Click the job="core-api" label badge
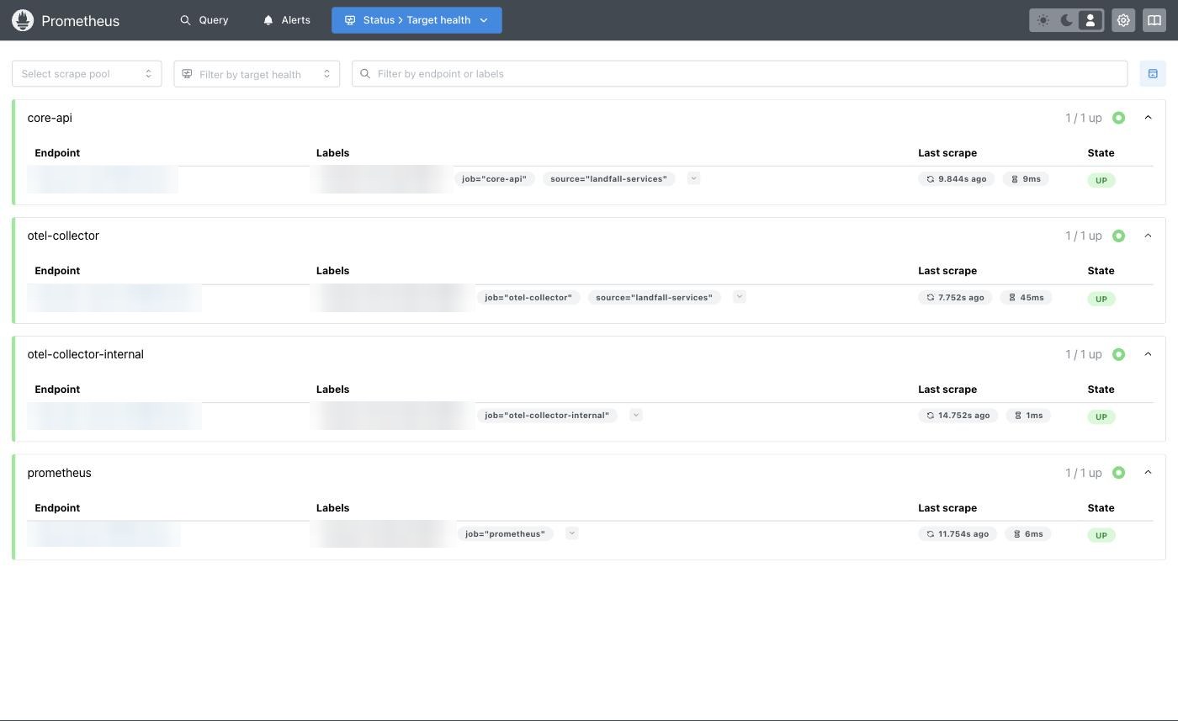This screenshot has height=721, width=1178. tap(494, 179)
